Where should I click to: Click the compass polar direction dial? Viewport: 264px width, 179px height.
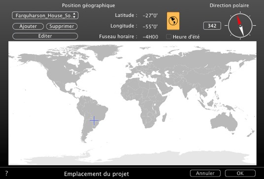pos(240,26)
